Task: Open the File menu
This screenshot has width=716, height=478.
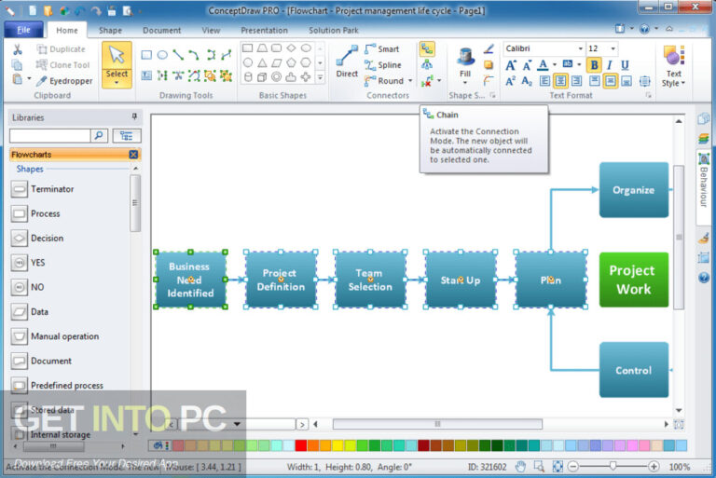Action: tap(23, 30)
